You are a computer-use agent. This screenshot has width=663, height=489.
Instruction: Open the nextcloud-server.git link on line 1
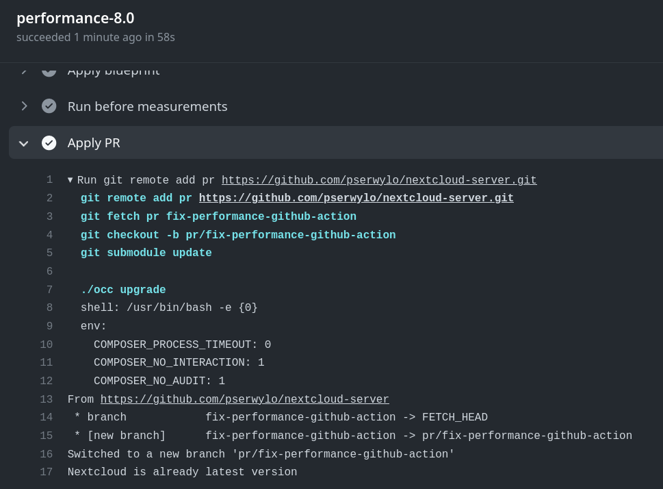point(379,180)
